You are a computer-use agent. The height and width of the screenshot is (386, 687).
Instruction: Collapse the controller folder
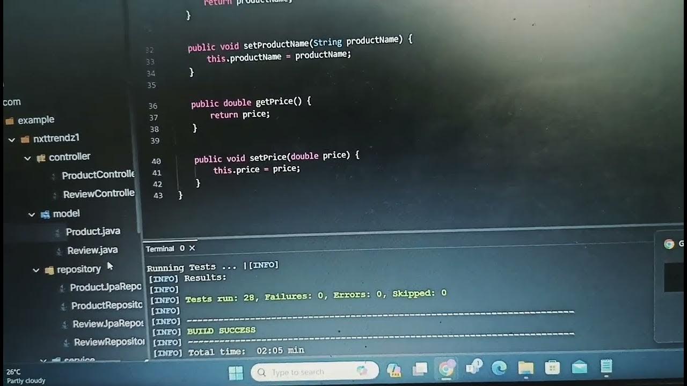(28, 159)
